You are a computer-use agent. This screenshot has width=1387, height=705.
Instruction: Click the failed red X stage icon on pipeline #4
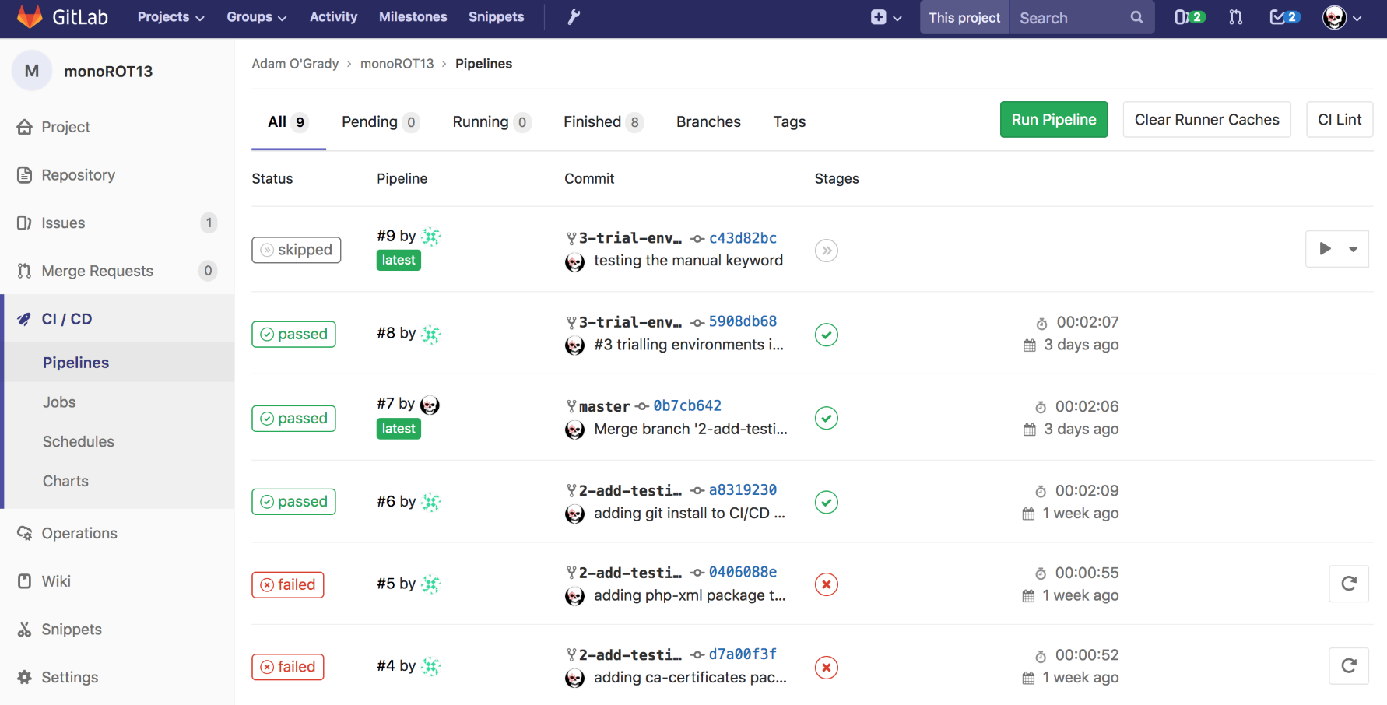[x=826, y=668]
